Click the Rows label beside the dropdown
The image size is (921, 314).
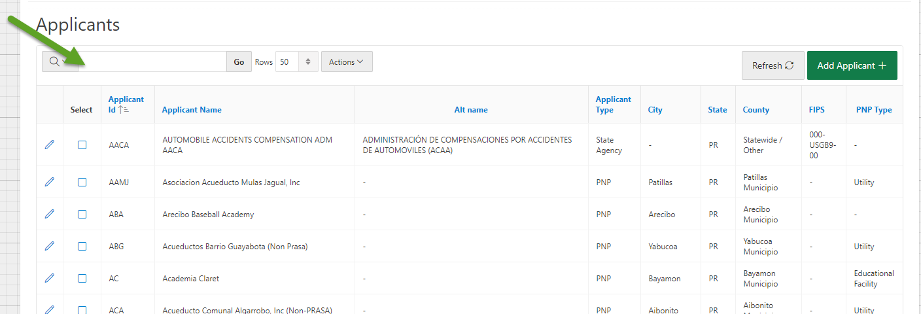click(x=264, y=62)
